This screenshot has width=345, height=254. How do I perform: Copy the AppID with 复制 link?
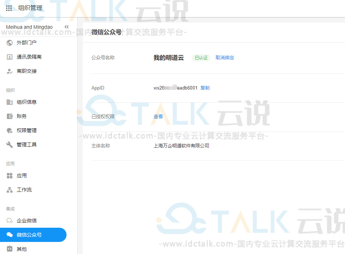[x=205, y=88]
